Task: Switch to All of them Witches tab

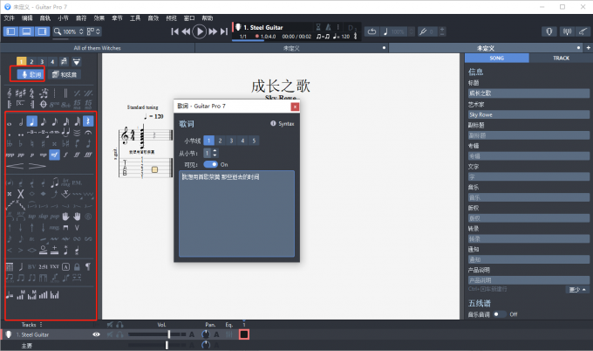Action: point(97,48)
